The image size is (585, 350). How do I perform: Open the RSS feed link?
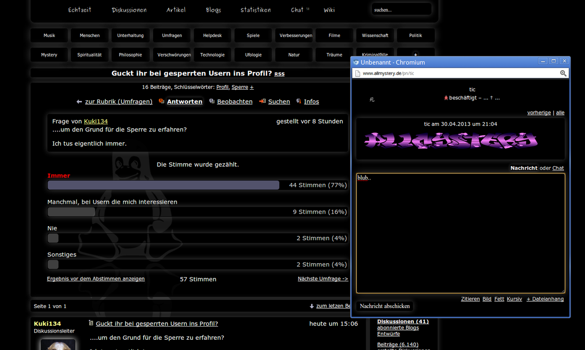(279, 74)
